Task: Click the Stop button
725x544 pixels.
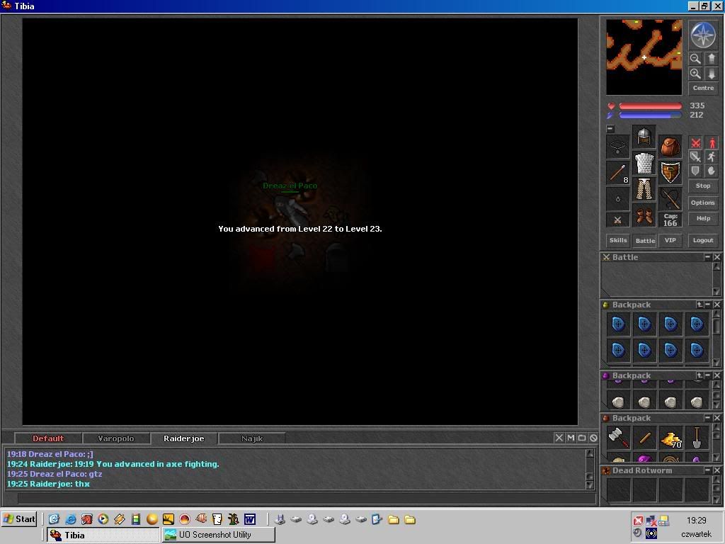Action: 703,186
